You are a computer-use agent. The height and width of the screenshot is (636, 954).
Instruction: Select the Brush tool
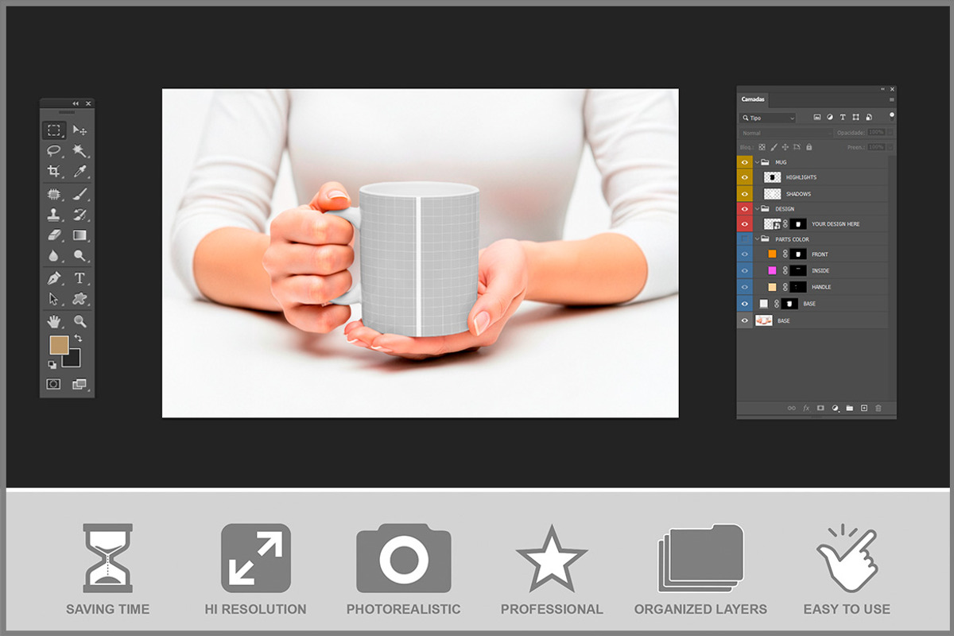(79, 194)
